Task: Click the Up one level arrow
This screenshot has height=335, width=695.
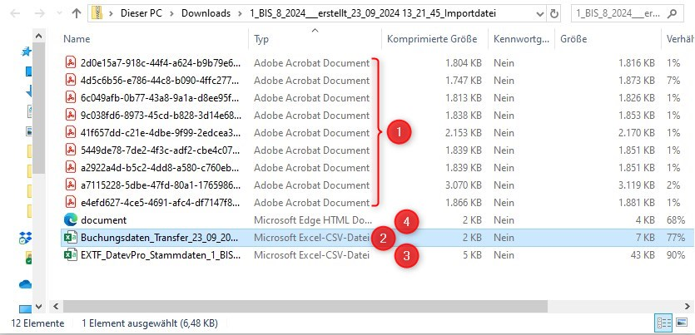Action: click(77, 13)
